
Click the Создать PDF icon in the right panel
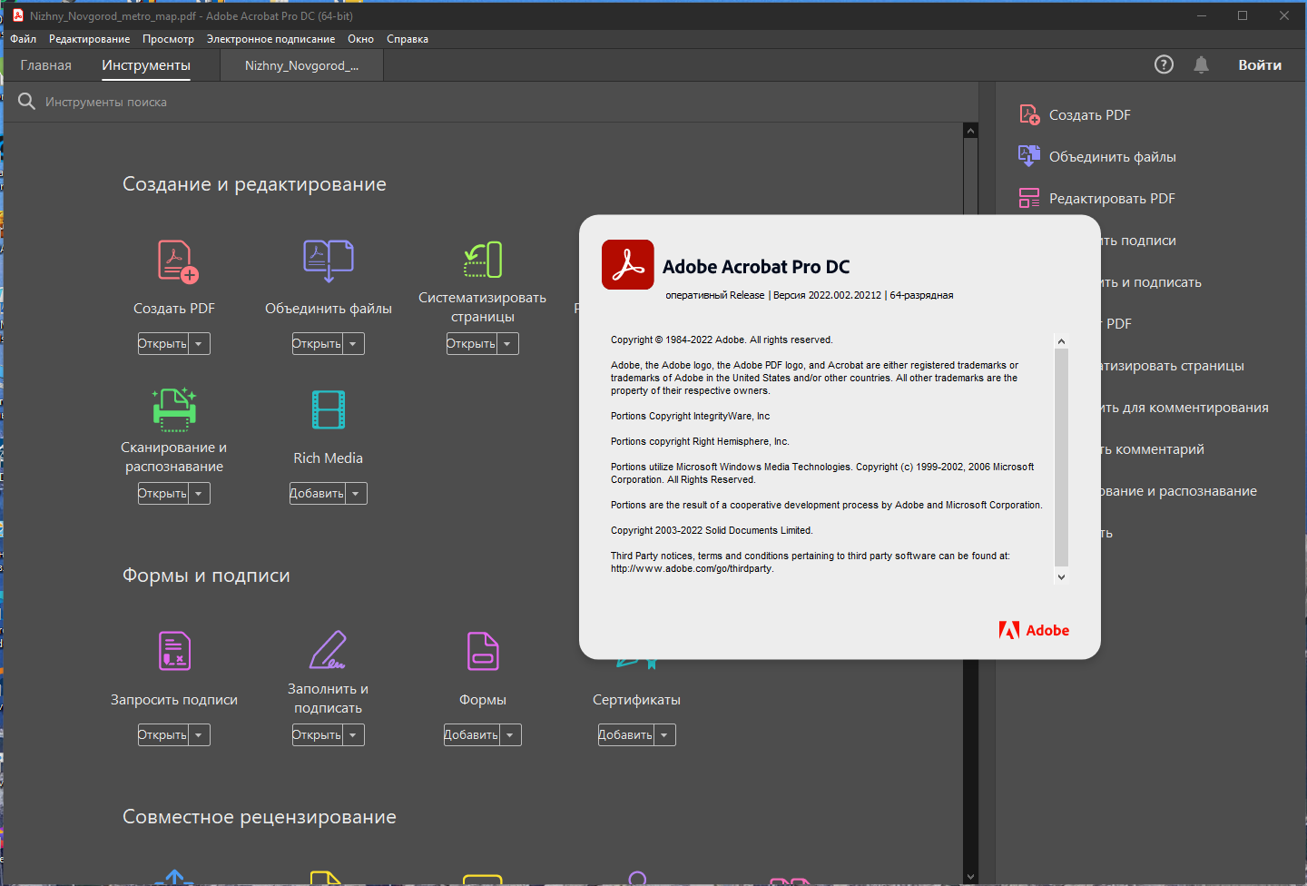[x=1029, y=114]
